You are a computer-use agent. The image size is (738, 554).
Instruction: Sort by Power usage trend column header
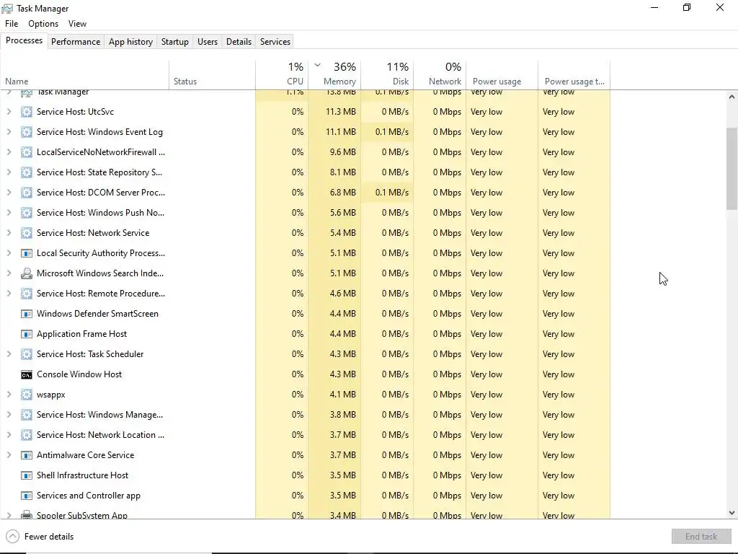[574, 75]
